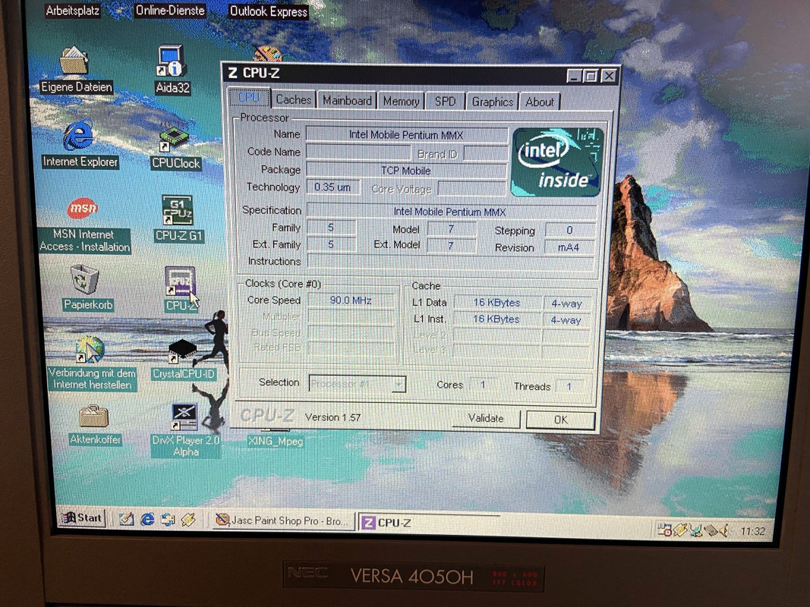810x607 pixels.
Task: Click the L1 Data 4-way associativity value
Action: point(566,304)
